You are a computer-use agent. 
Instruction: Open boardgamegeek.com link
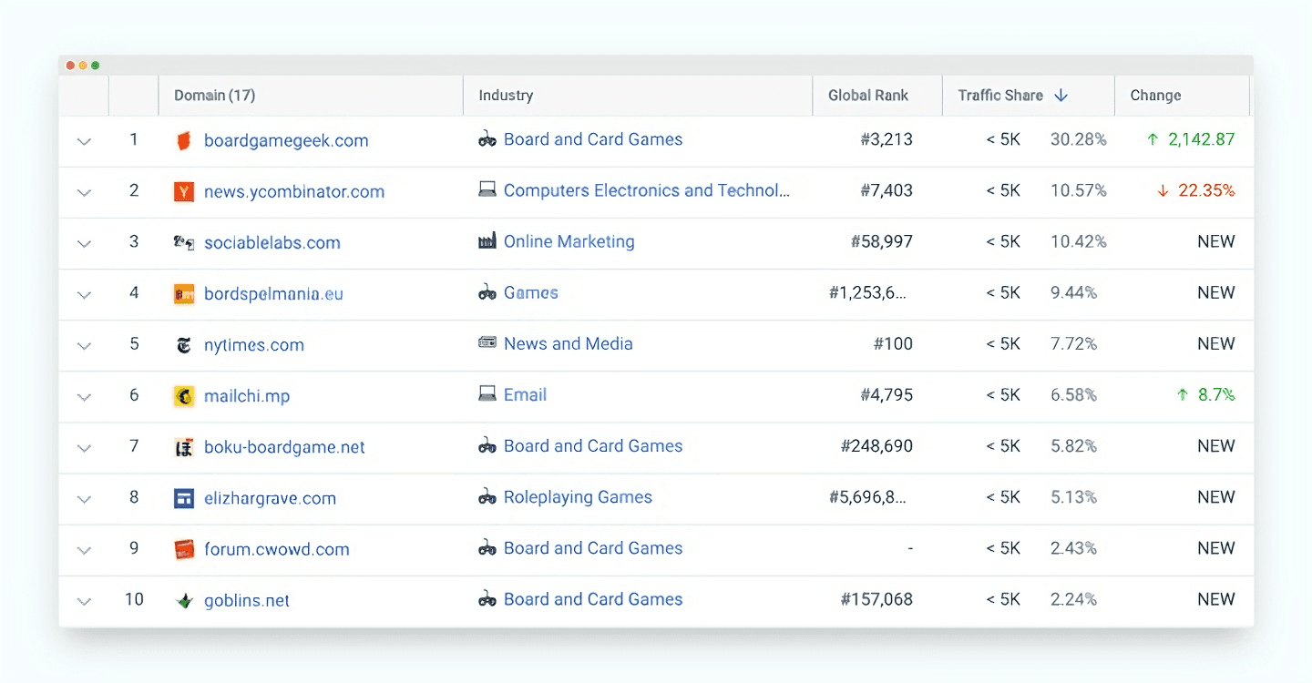coord(286,140)
